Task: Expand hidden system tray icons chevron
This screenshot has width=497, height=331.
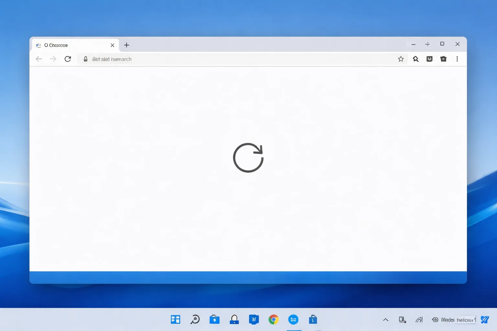Action: pos(386,320)
